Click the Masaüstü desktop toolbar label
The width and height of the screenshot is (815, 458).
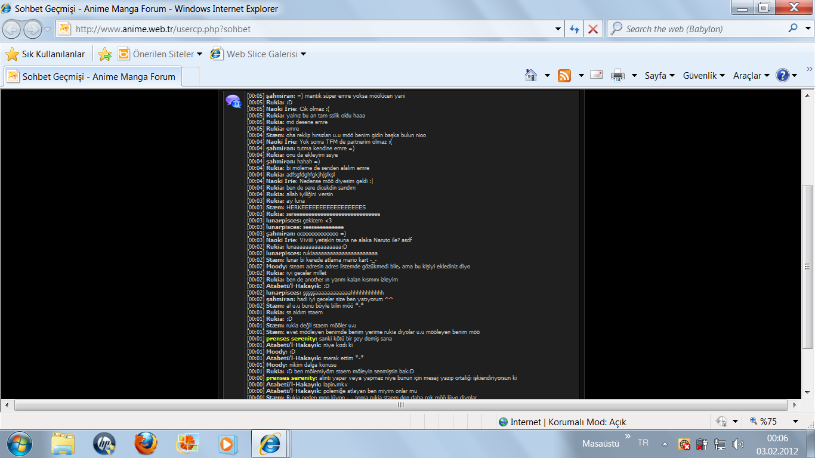pyautogui.click(x=601, y=444)
